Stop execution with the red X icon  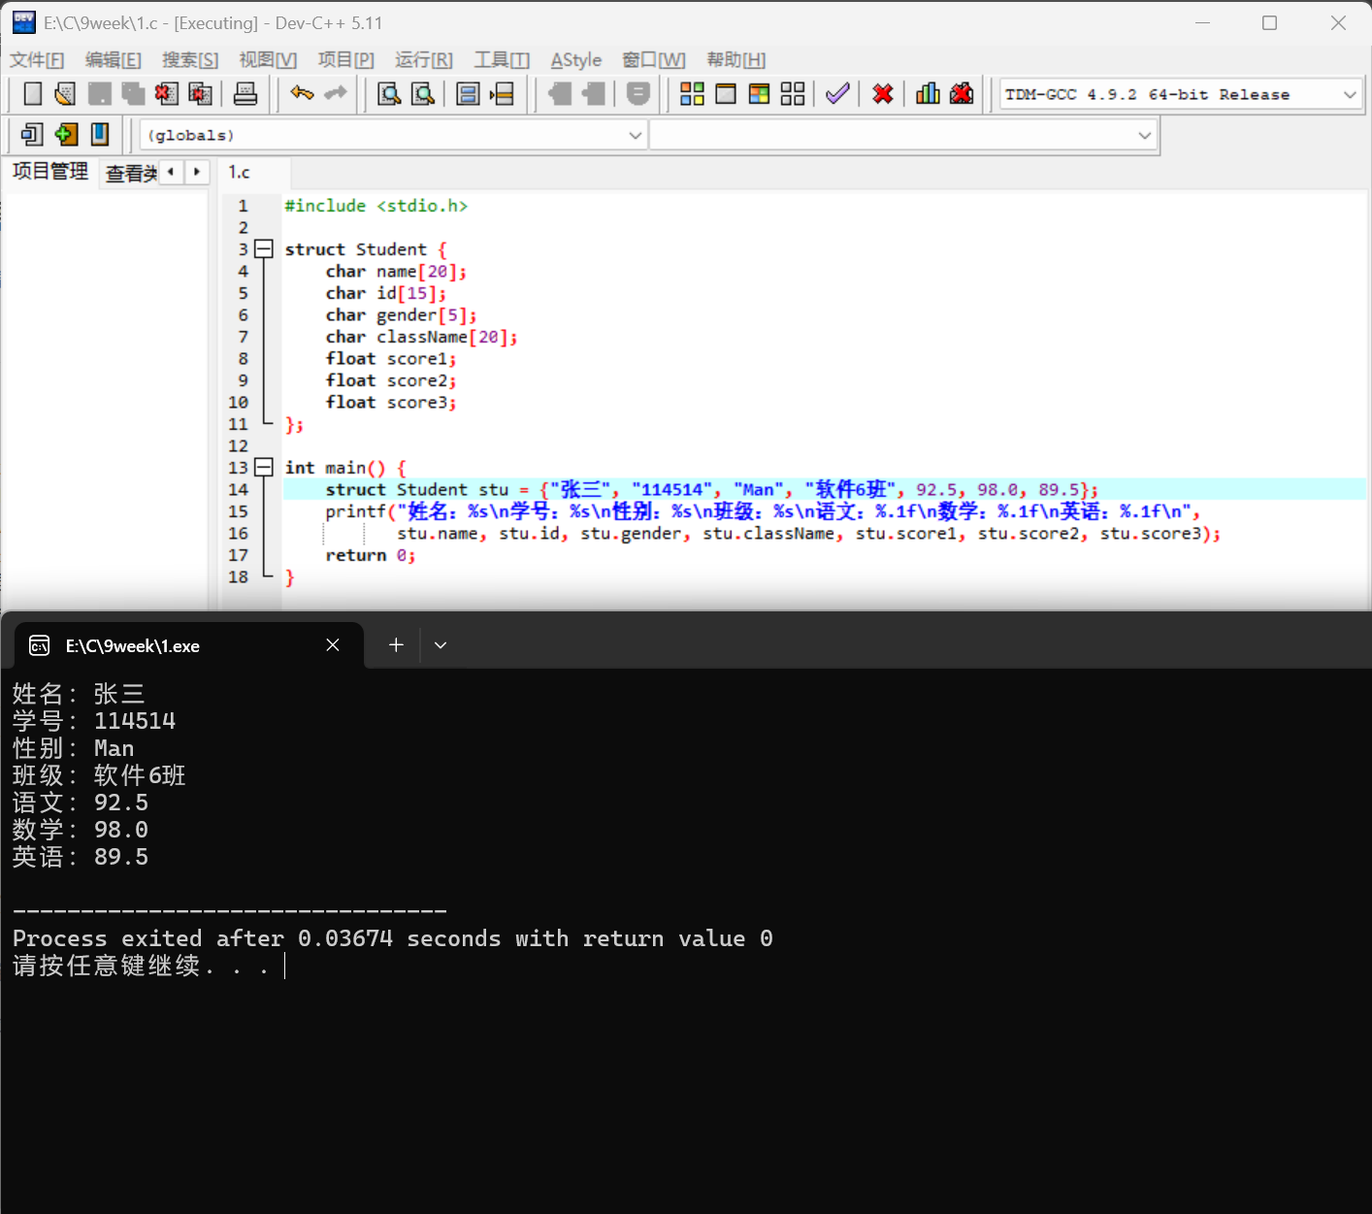point(882,94)
